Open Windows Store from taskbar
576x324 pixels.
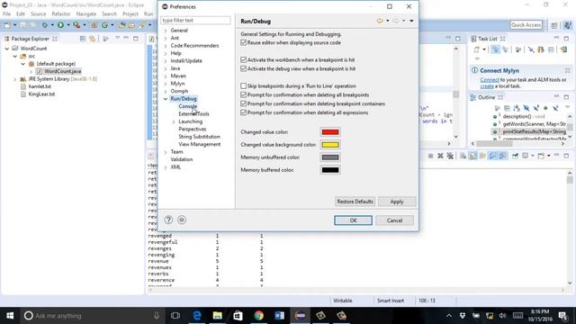point(238,316)
